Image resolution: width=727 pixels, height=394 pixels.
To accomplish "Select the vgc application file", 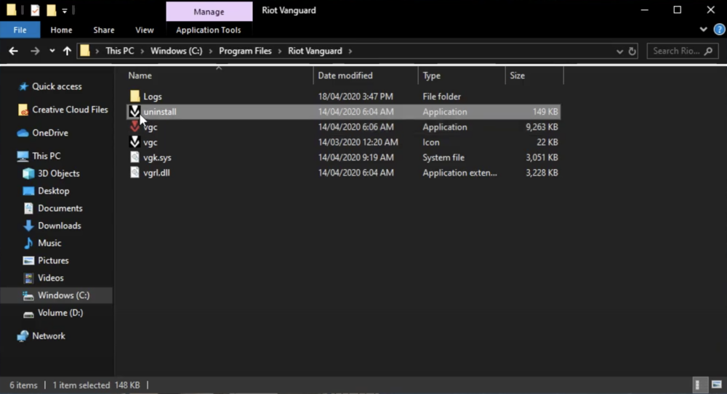I will click(150, 127).
